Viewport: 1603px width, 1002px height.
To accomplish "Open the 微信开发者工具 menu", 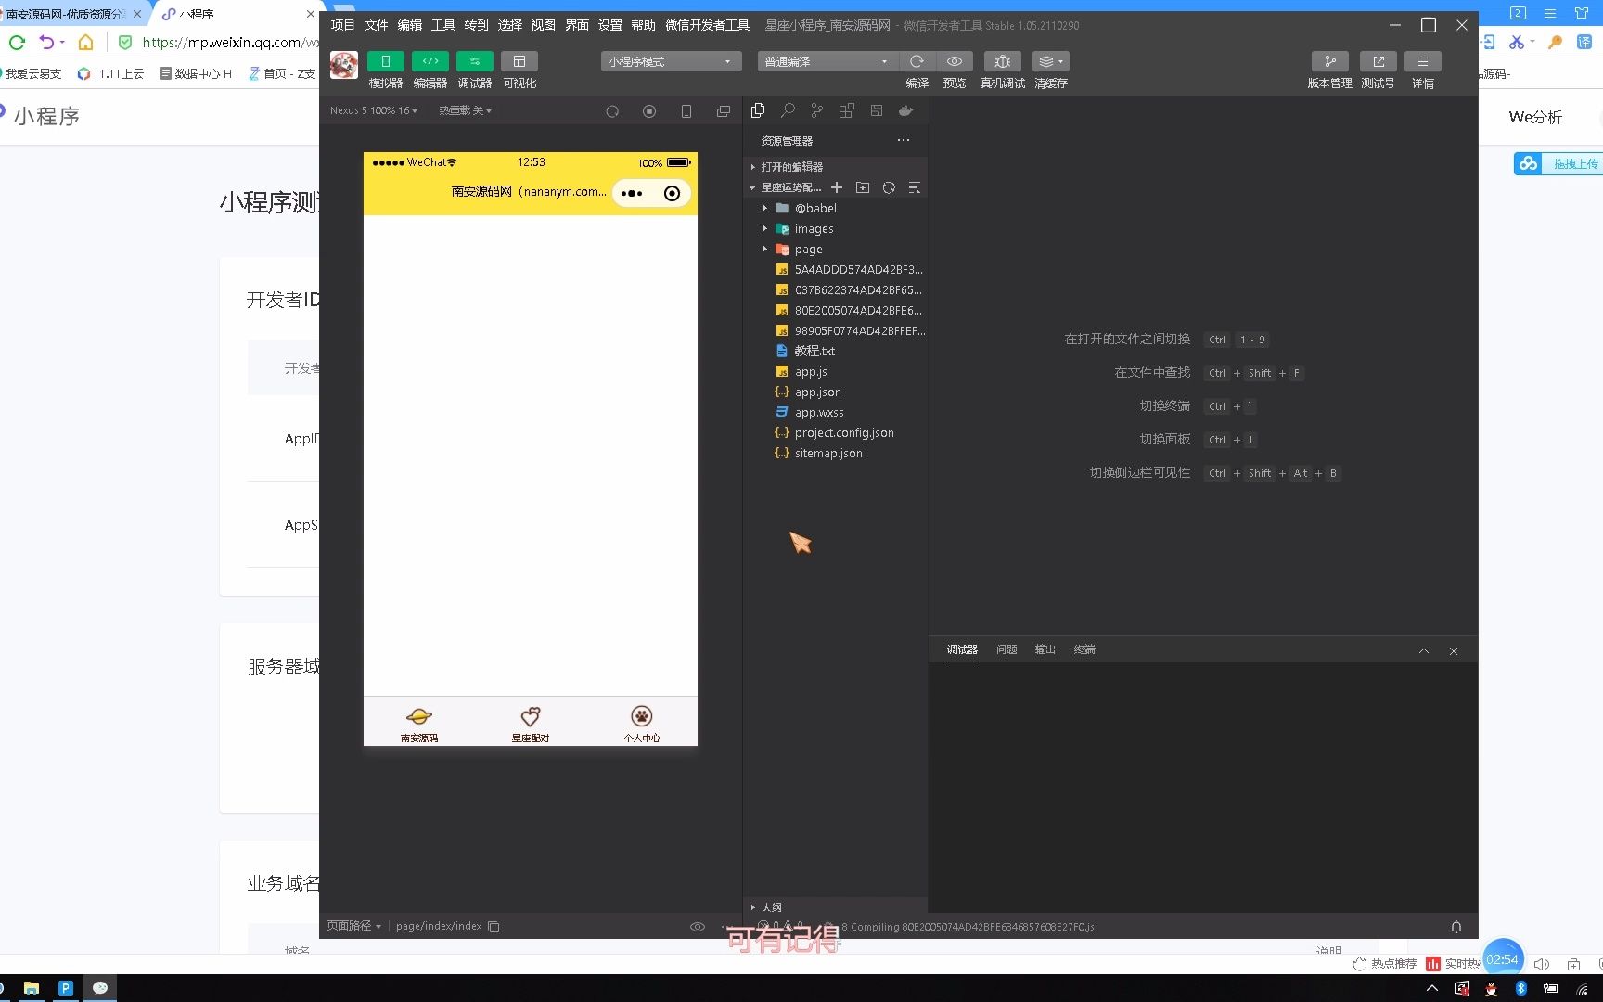I will [x=707, y=25].
